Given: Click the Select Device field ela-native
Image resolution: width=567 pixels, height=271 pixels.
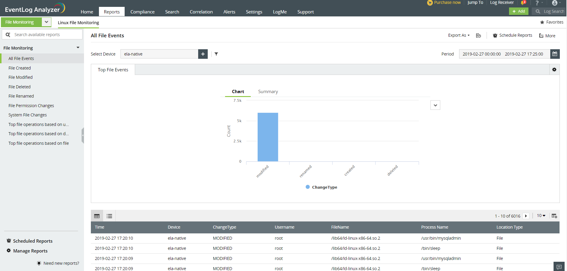Looking at the screenshot, I should coord(159,54).
